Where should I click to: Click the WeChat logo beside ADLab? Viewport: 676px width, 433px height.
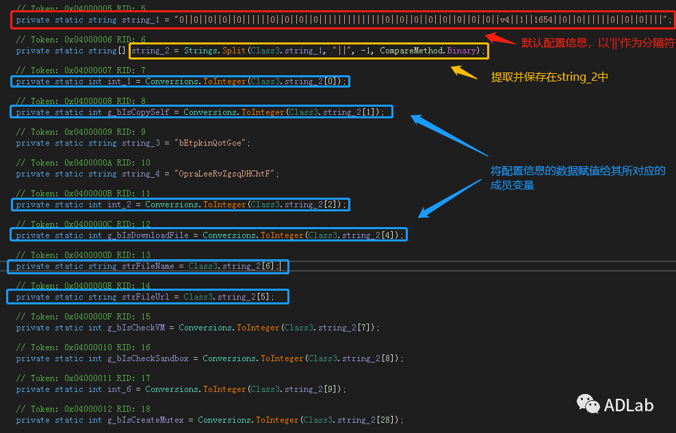pos(586,404)
